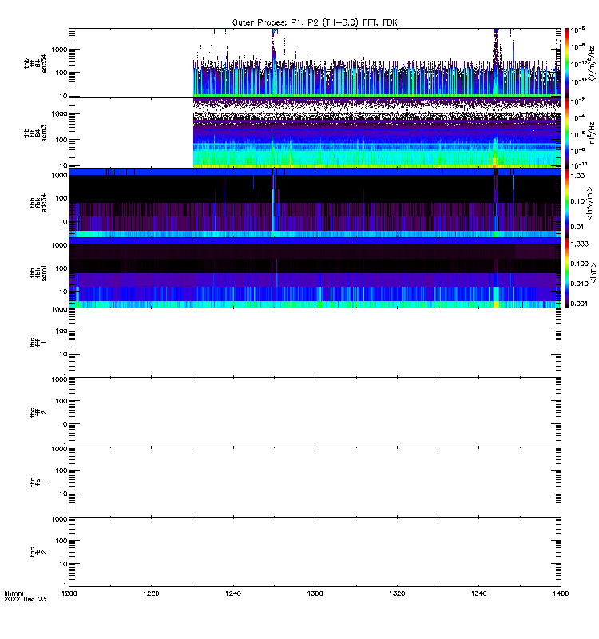Click the 1220 time axis label
This screenshot has height=639, width=599.
pos(151,593)
